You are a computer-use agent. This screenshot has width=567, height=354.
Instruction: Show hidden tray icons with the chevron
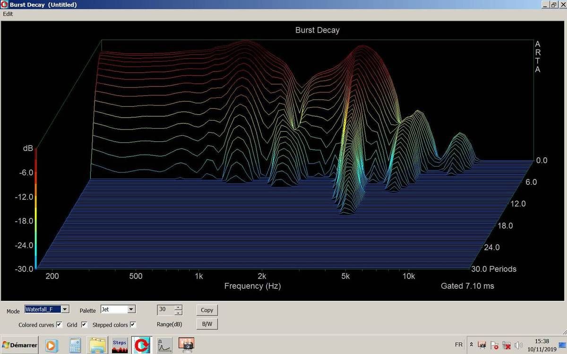point(471,345)
